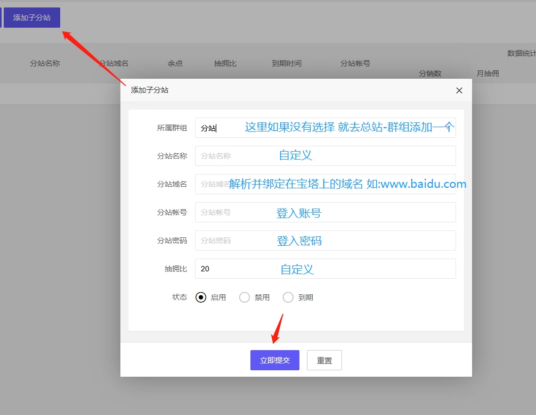Select the 分站域名 table column header
This screenshot has width=536, height=415.
pyautogui.click(x=114, y=63)
